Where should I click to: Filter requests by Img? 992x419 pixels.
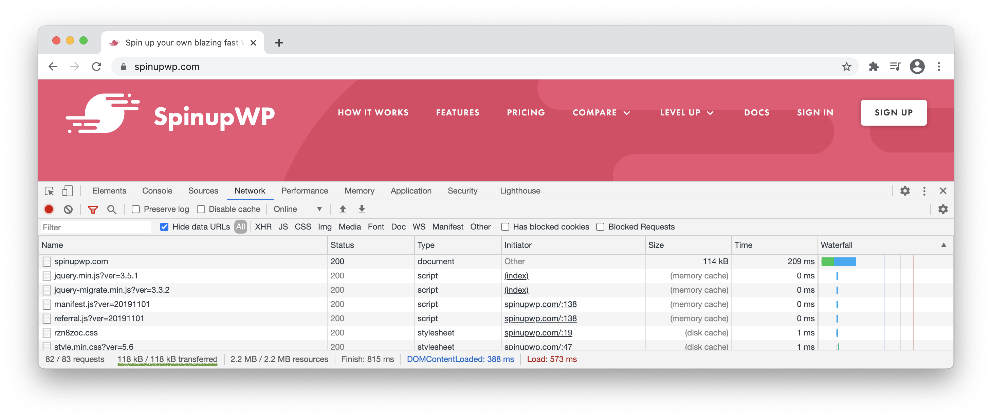point(325,227)
